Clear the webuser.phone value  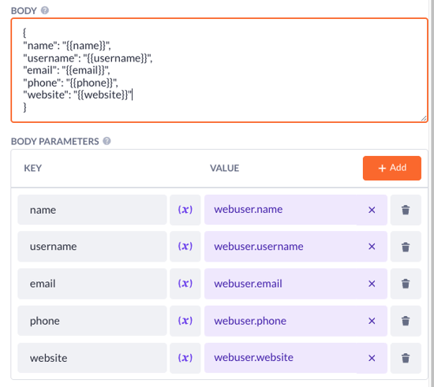point(372,321)
